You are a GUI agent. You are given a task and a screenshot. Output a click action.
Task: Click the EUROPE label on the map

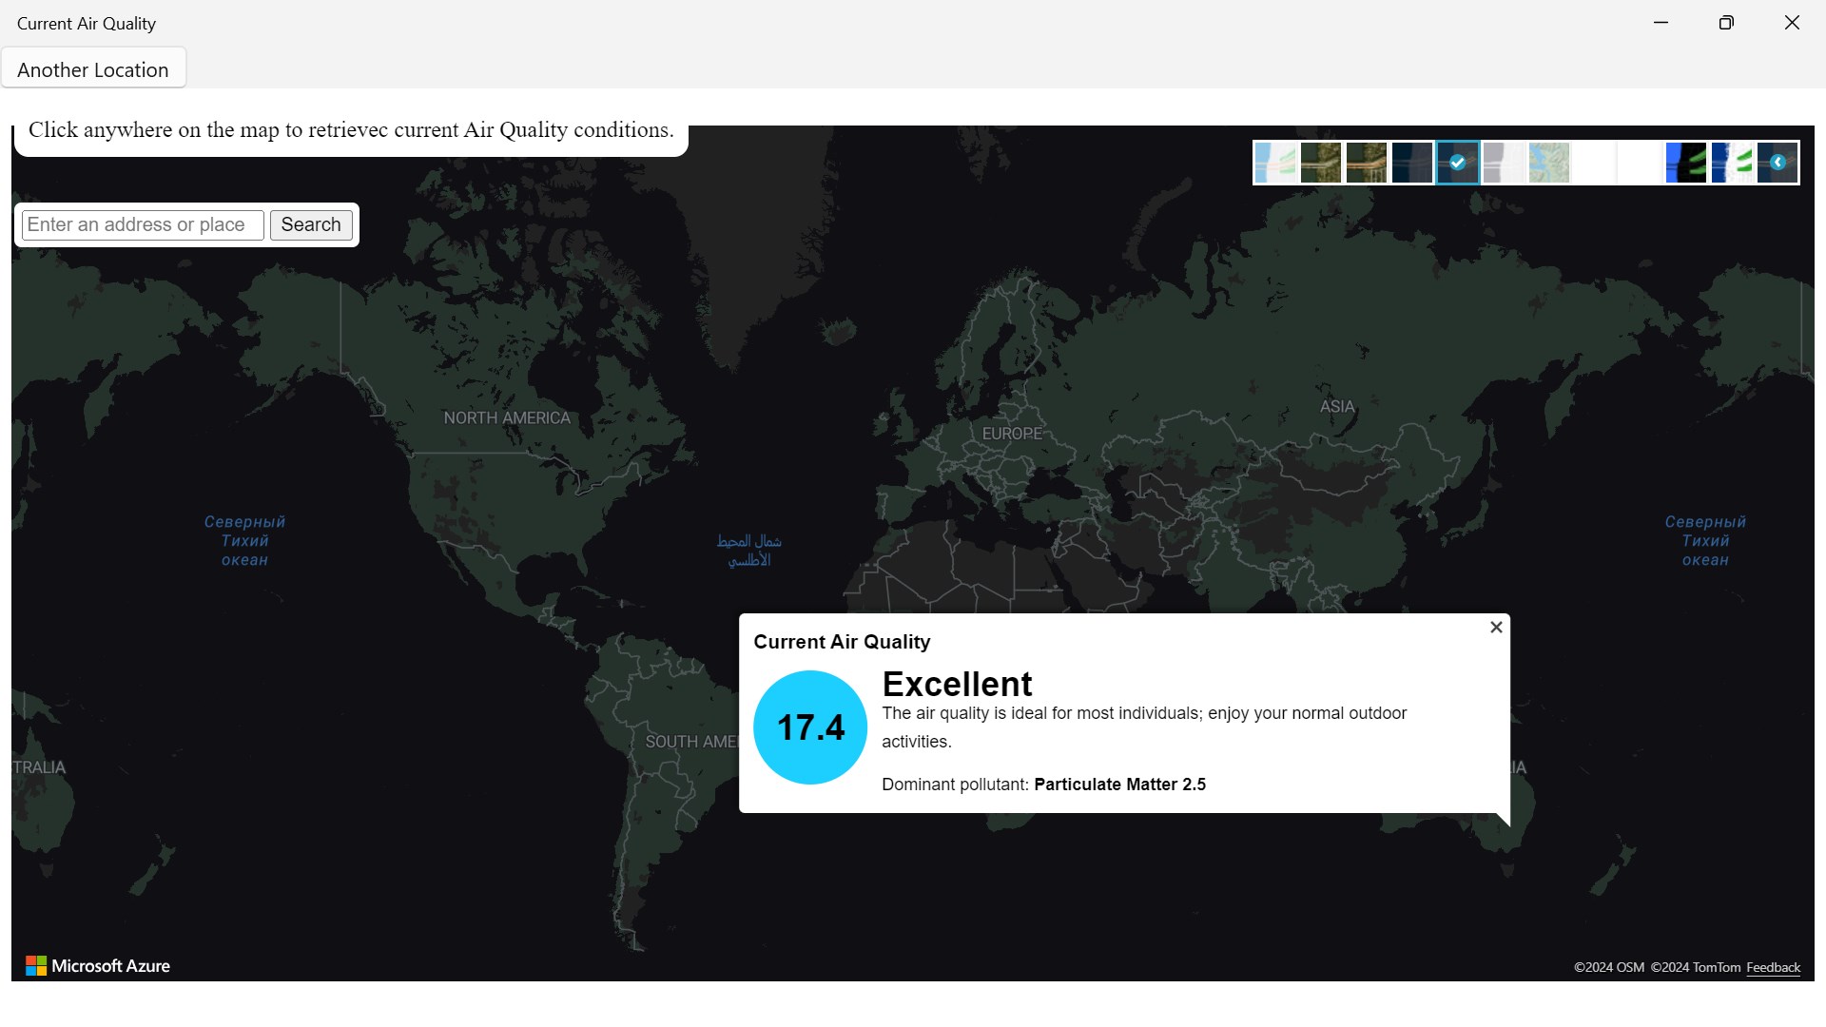[1012, 434]
